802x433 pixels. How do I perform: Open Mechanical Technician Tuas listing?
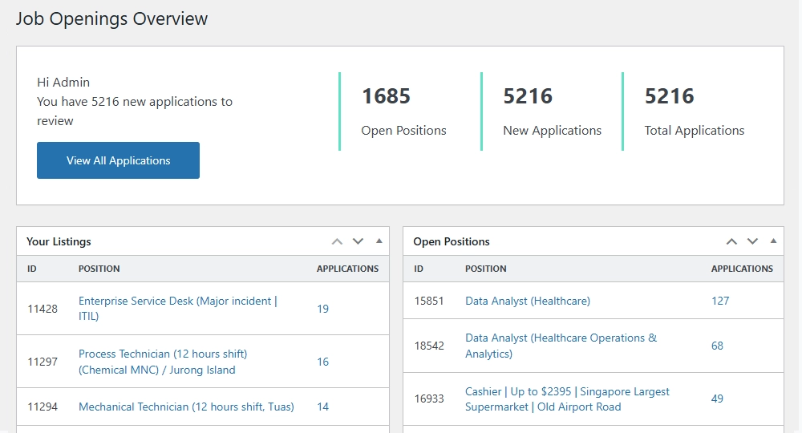click(186, 407)
